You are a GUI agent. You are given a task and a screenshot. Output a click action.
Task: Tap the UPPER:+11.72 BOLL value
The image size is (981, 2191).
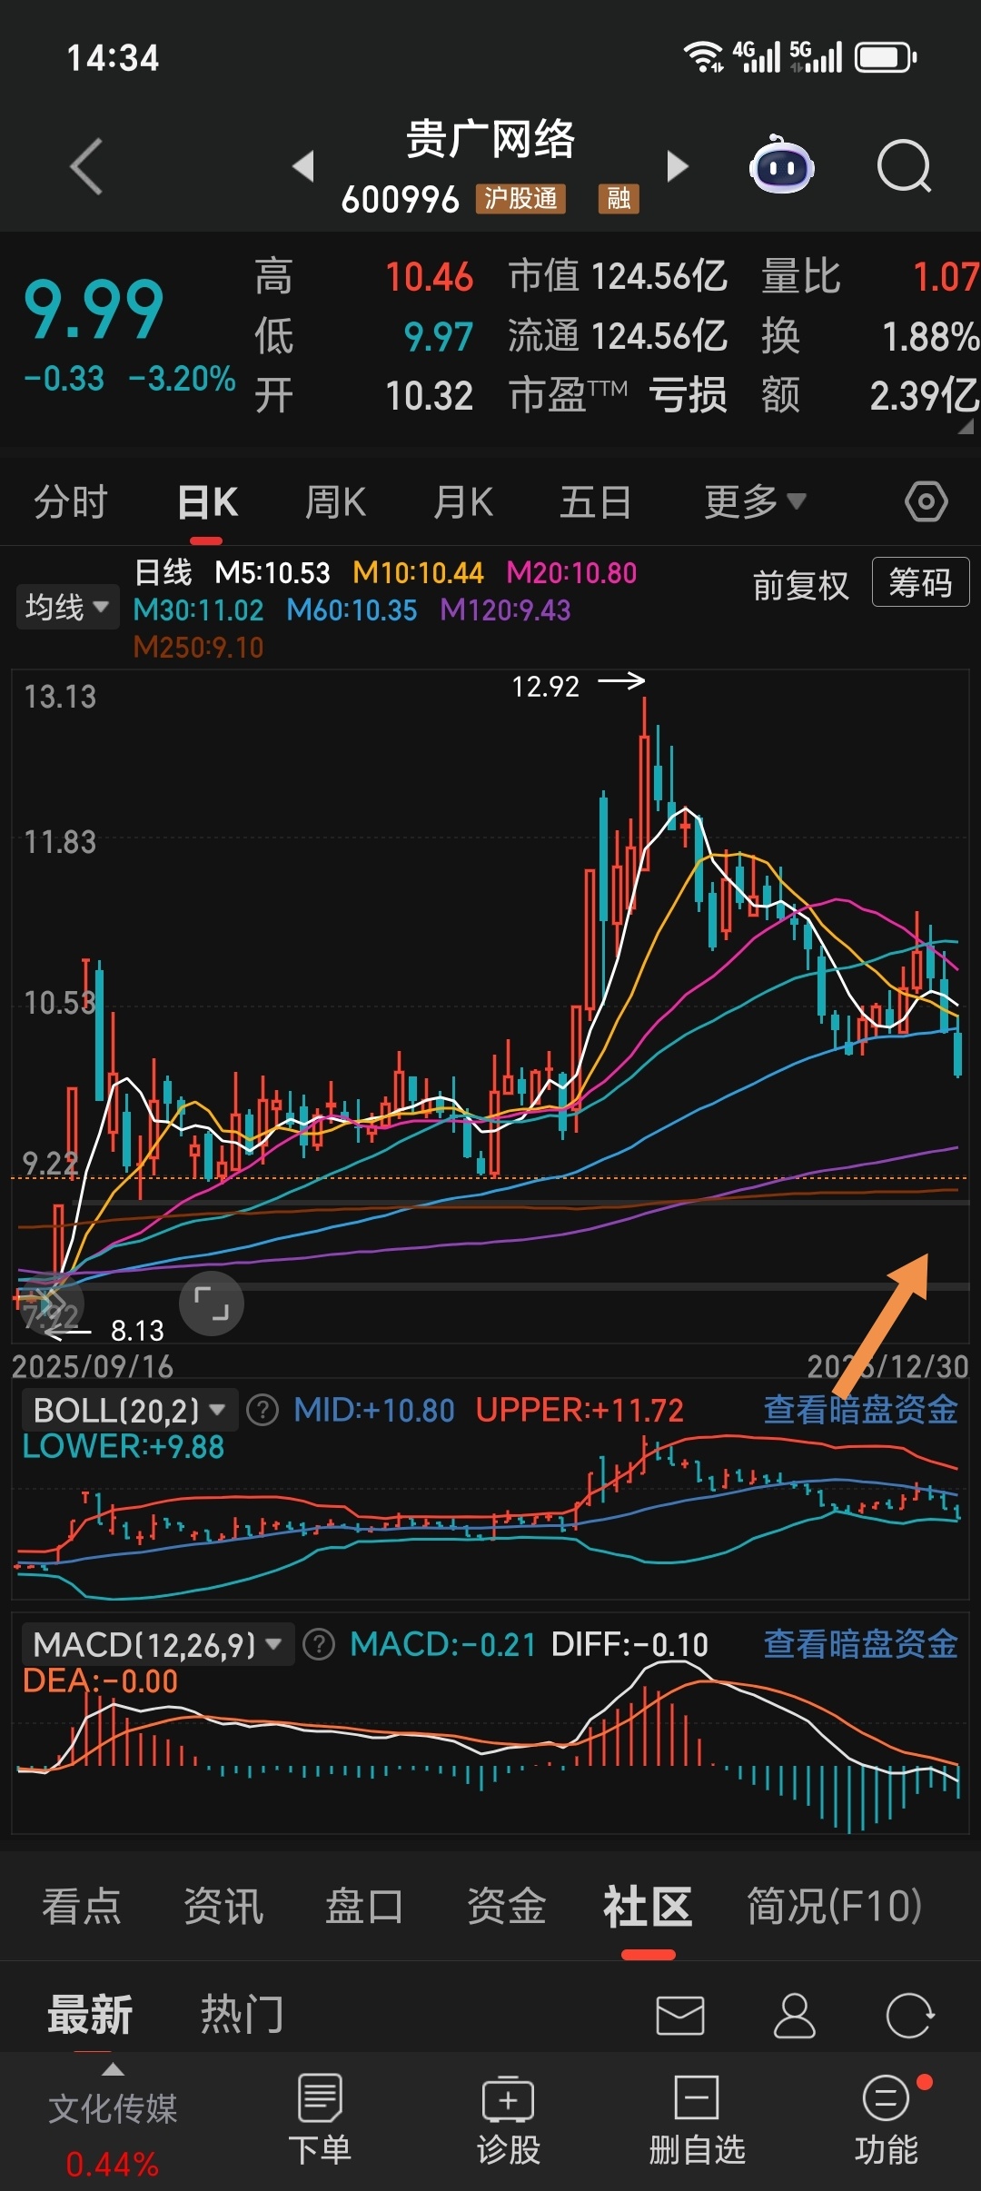pyautogui.click(x=580, y=1410)
